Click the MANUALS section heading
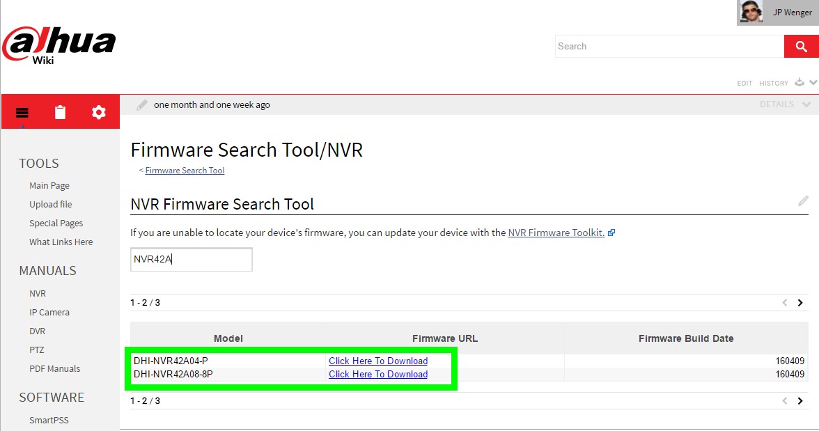Screen dimensions: 819x431 click(x=47, y=271)
